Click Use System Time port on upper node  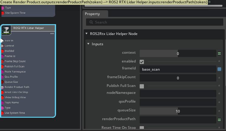(x=3, y=13)
